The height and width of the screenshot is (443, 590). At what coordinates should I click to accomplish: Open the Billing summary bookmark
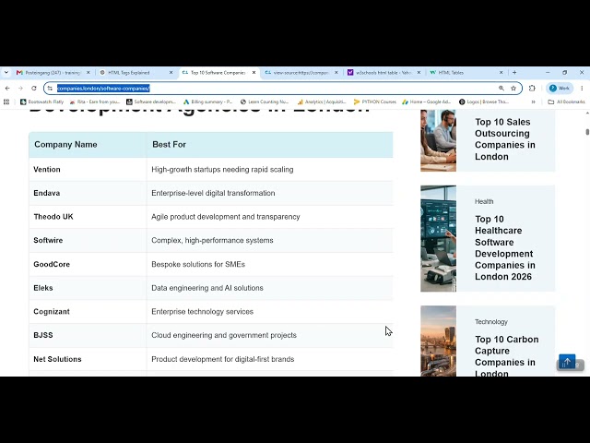click(x=208, y=102)
